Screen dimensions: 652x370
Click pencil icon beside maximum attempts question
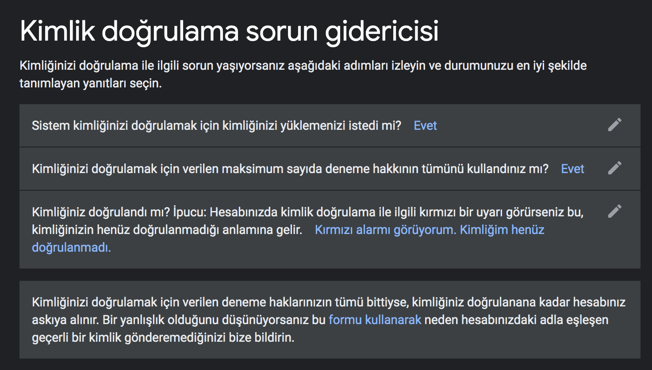[615, 168]
